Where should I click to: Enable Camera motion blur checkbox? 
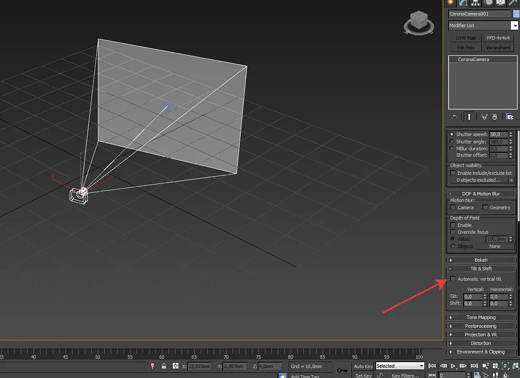453,207
